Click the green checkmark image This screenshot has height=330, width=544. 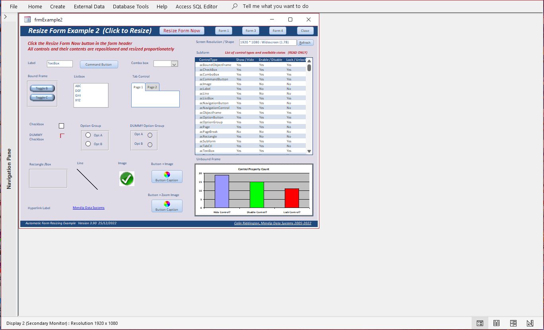[127, 179]
